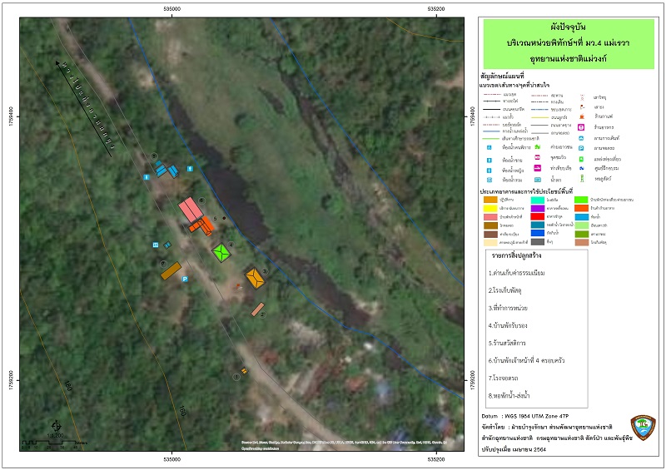Click the salmon storage shed building numbered 2

click(x=257, y=309)
